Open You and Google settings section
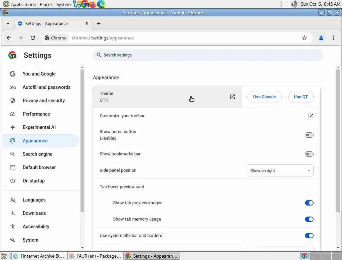Image resolution: width=342 pixels, height=260 pixels. [40, 74]
